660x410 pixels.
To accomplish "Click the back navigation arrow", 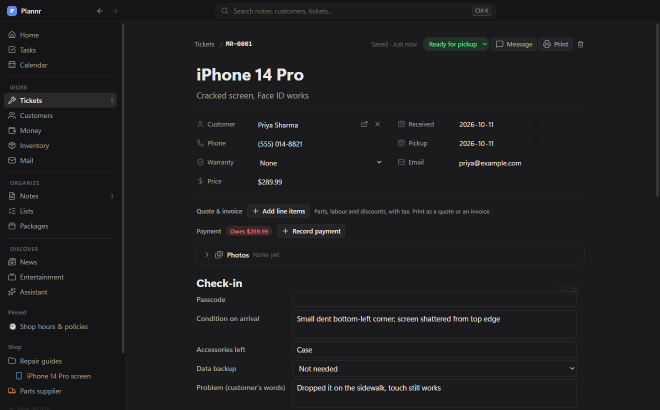I will pyautogui.click(x=100, y=11).
